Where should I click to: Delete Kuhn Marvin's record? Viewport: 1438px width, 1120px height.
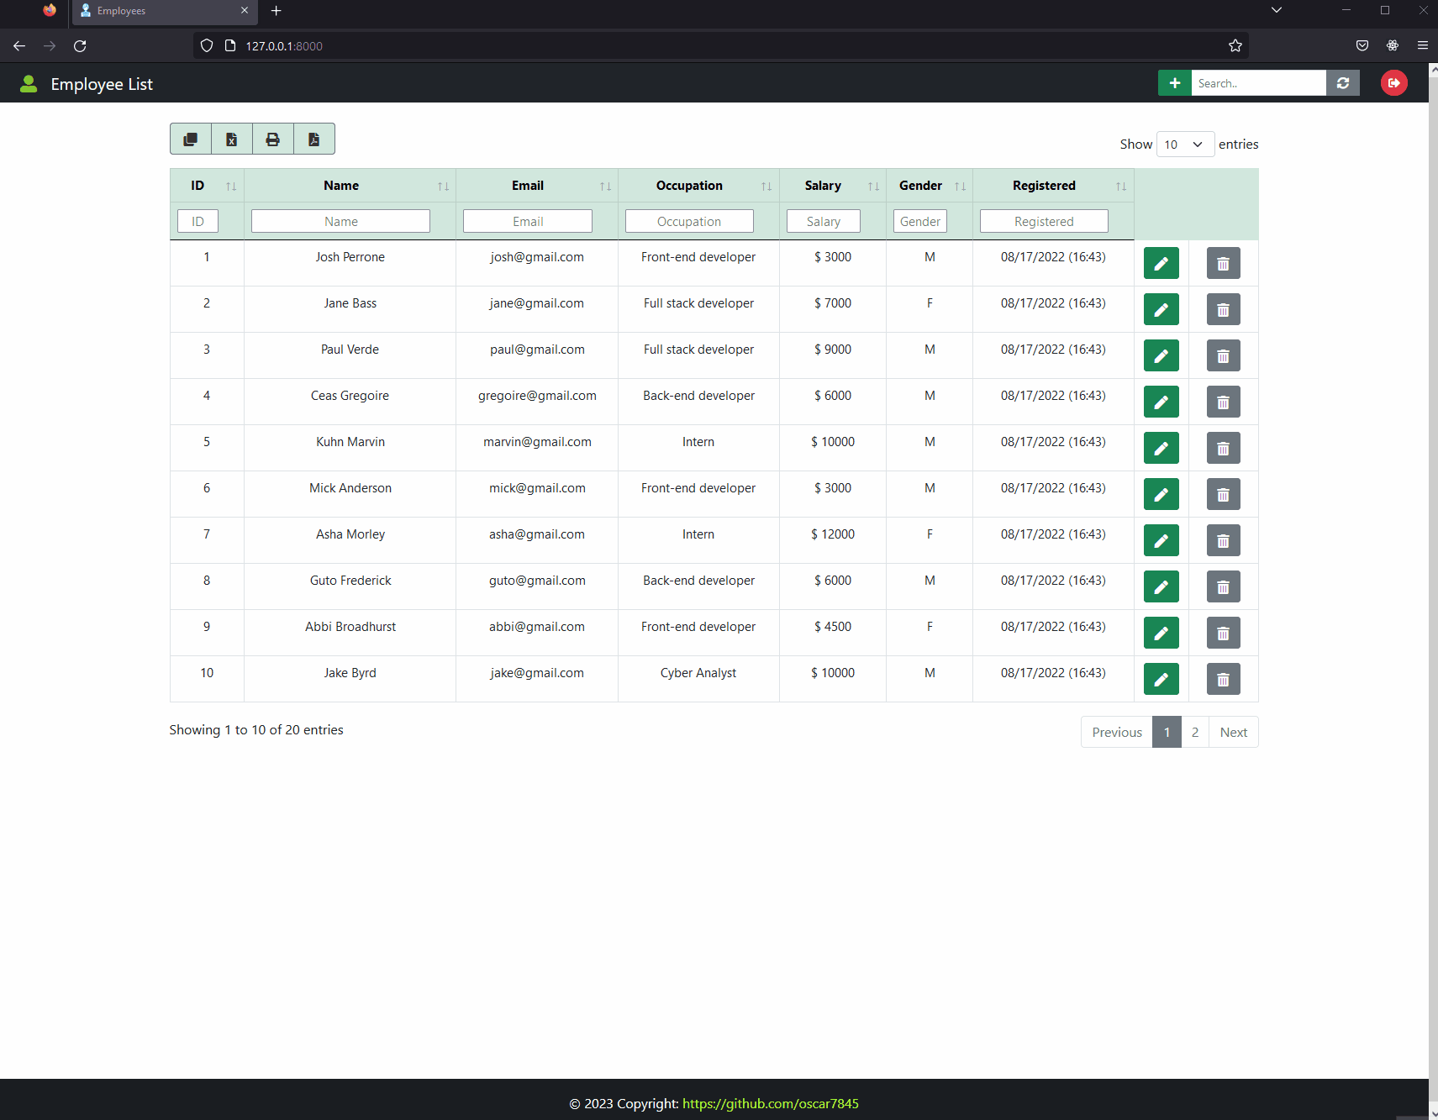pos(1223,448)
